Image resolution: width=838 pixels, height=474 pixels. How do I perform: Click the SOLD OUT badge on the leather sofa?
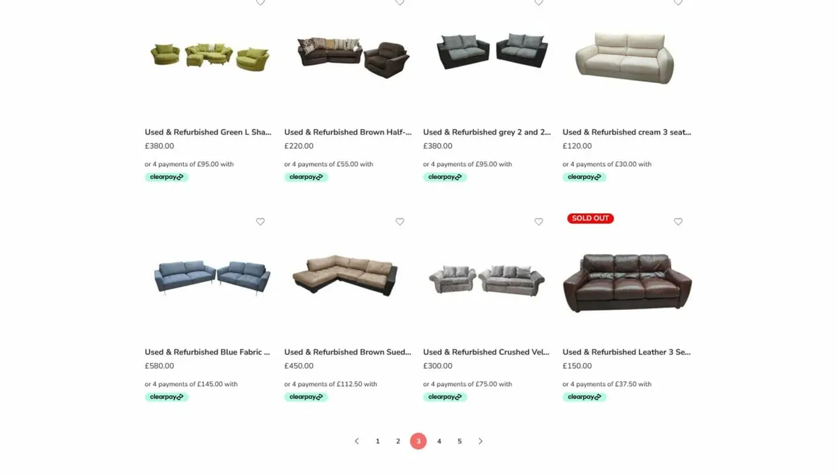[x=590, y=218]
